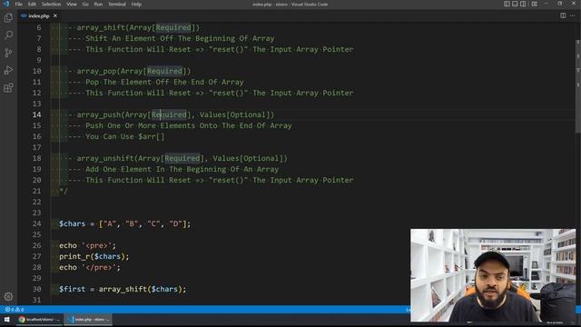Toggle the bottom panel layout icon
The height and width of the screenshot is (327, 581).
coord(515,4)
